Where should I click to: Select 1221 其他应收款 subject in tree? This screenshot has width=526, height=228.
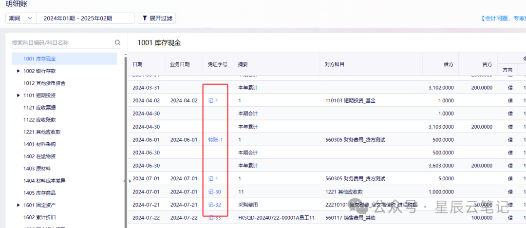[41, 132]
